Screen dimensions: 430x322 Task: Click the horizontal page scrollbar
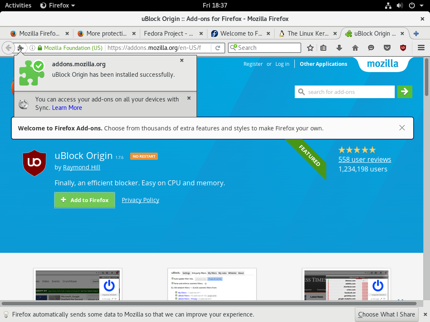[209, 304]
